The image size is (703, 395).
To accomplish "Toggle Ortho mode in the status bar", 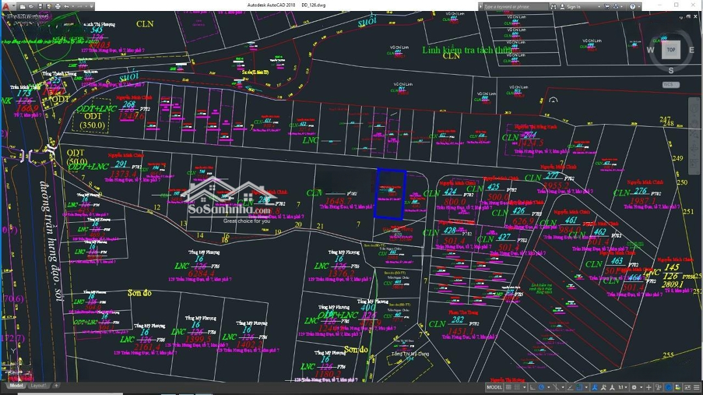I will [532, 388].
